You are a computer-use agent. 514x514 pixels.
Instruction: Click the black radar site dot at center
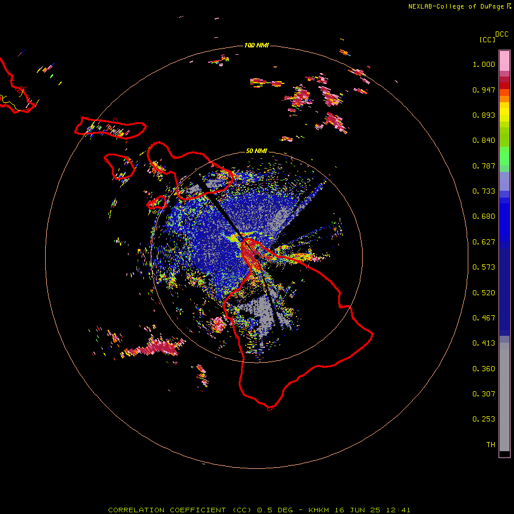point(256,256)
